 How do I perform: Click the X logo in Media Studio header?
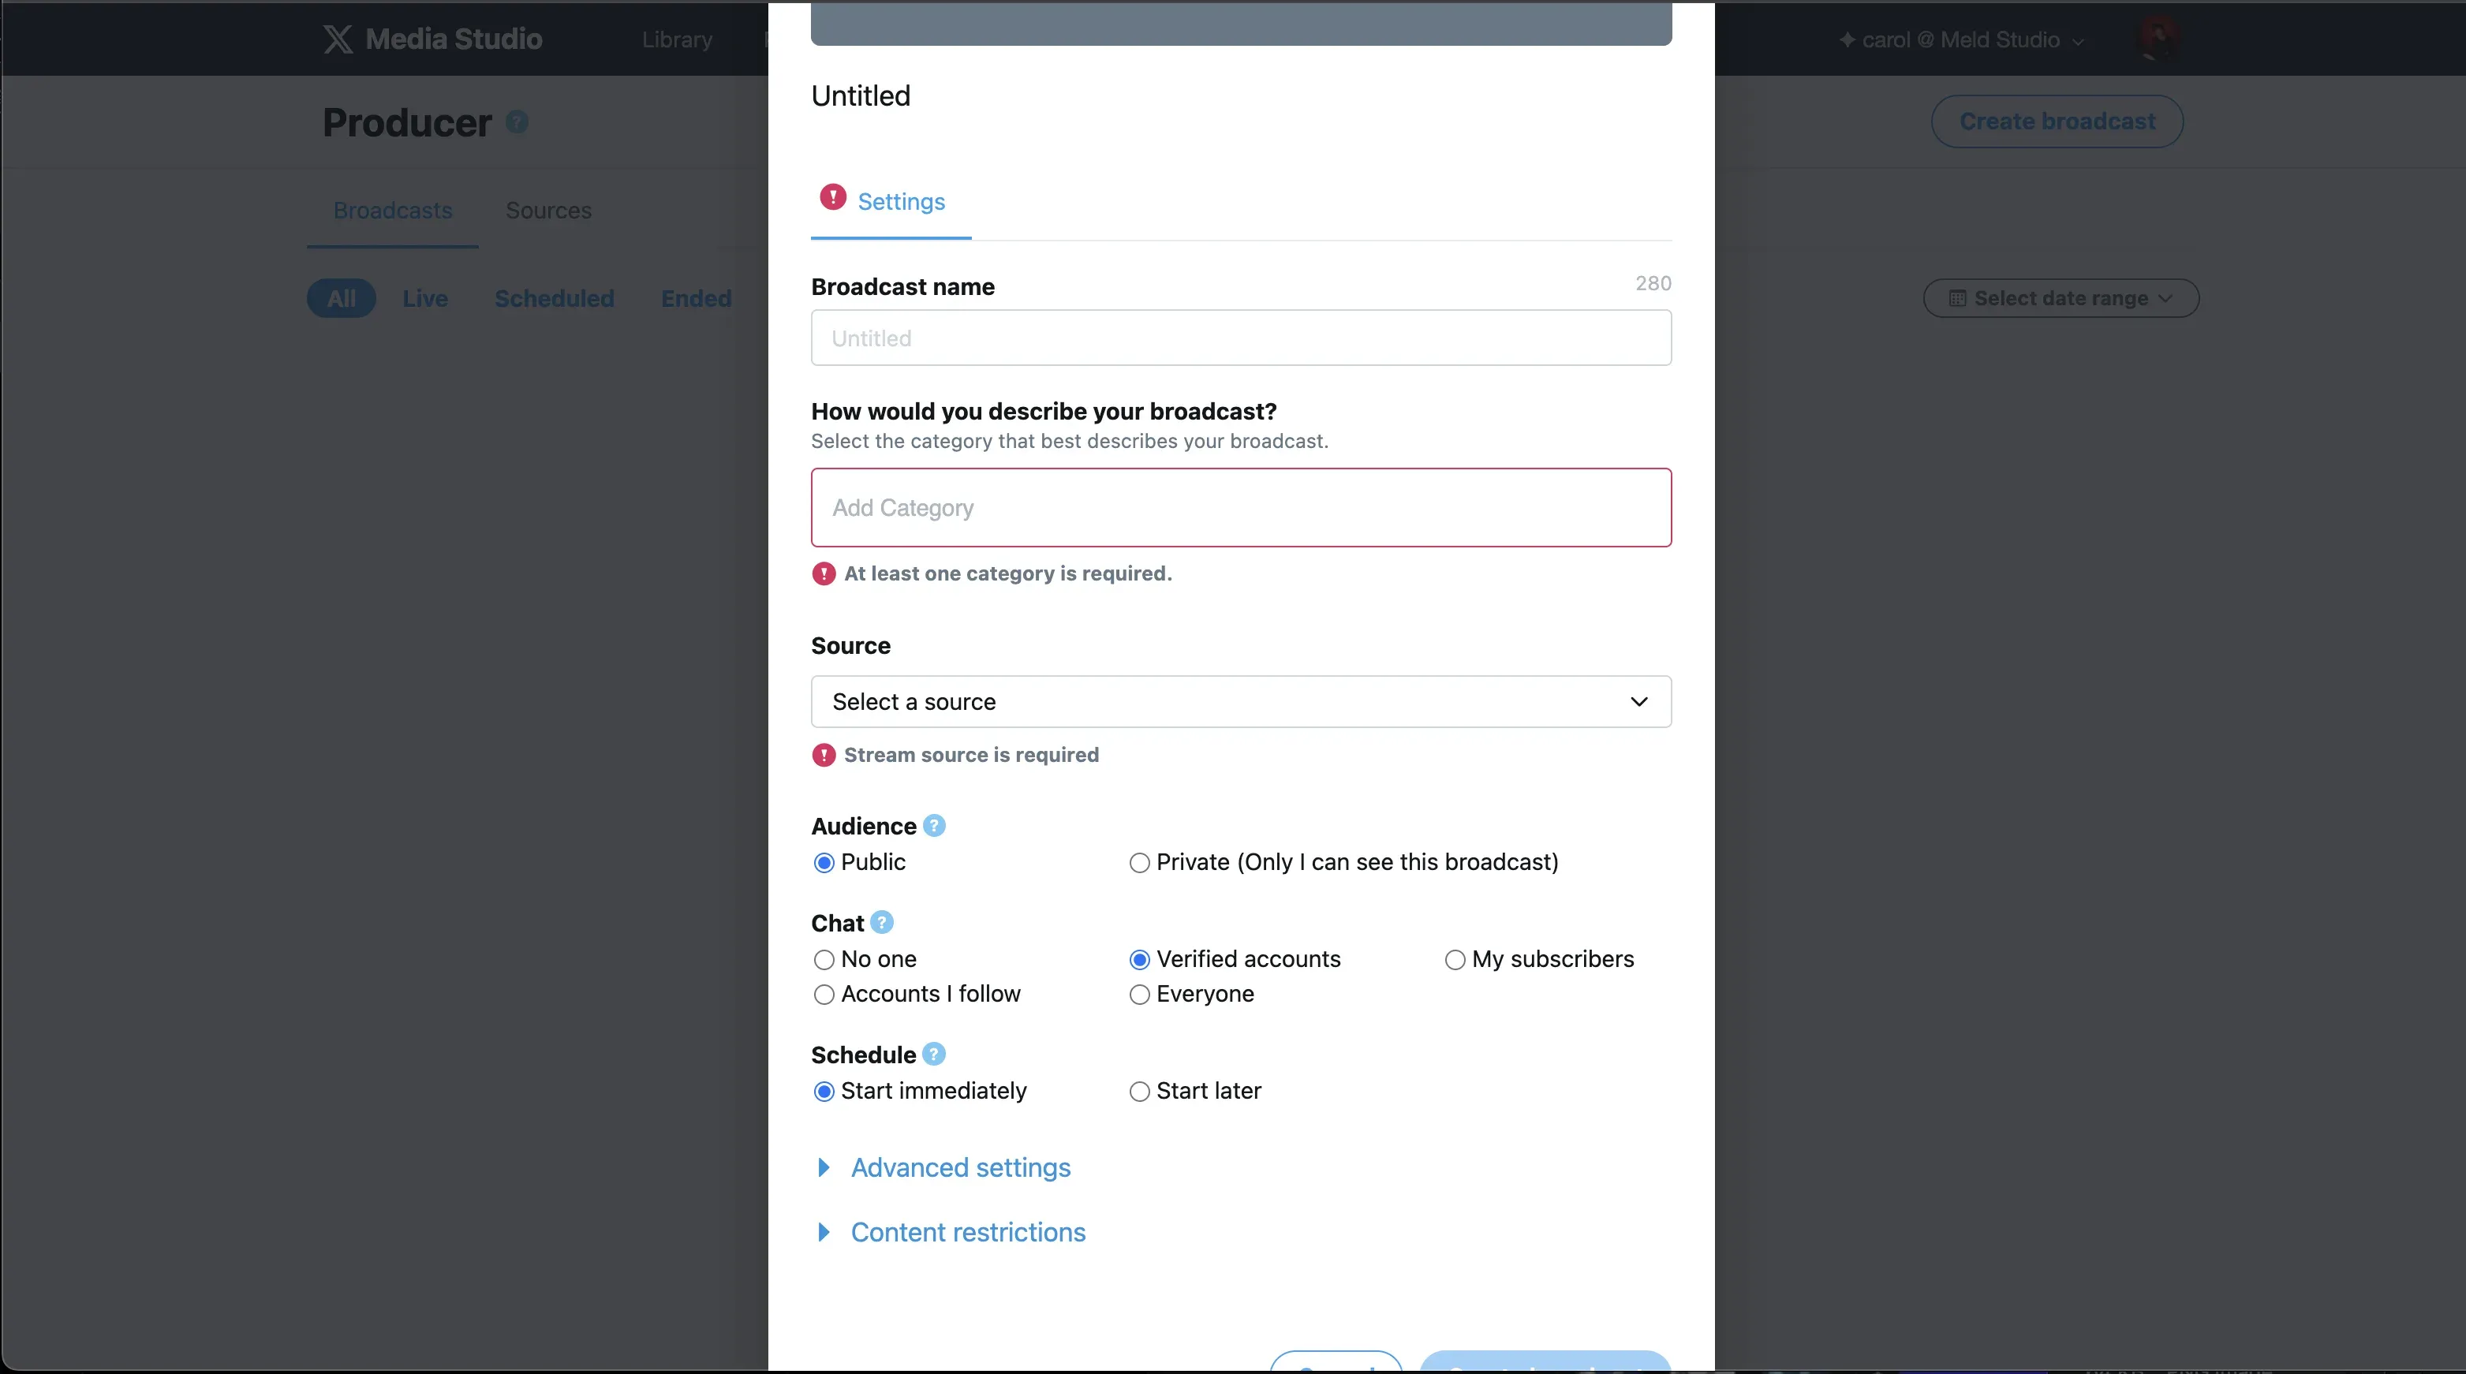click(337, 39)
